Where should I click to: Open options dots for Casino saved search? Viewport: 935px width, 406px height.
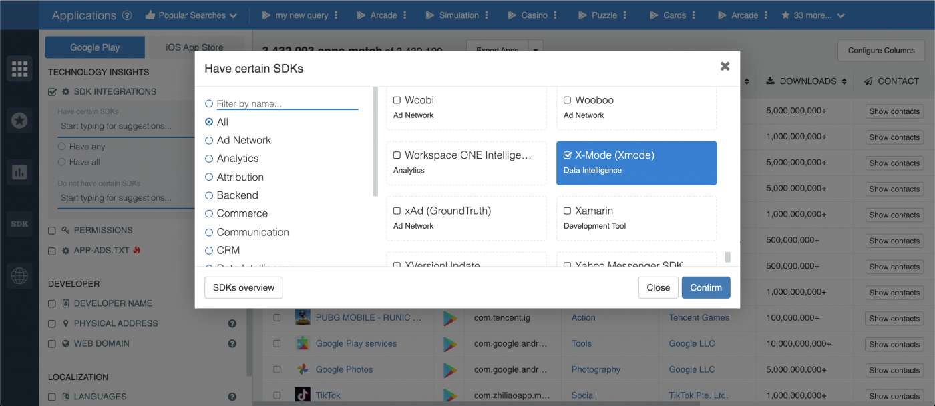(555, 15)
